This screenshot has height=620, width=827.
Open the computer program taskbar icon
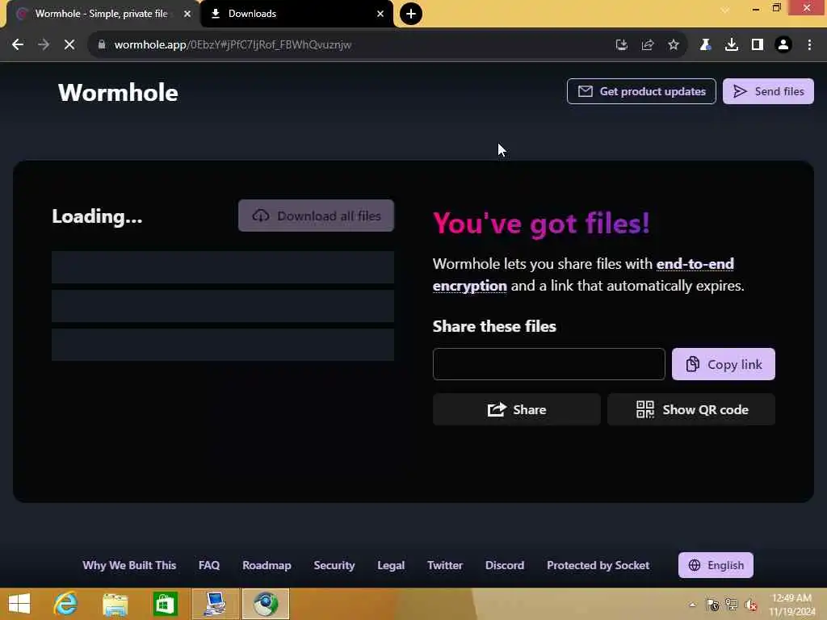[x=216, y=604]
